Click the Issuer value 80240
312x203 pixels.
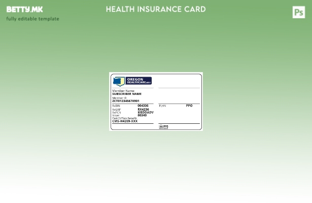pos(142,115)
